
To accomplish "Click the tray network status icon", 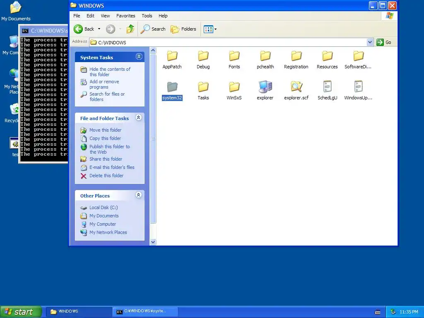I will [x=393, y=312].
